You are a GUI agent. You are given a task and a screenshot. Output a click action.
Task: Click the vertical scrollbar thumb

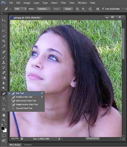(124, 44)
